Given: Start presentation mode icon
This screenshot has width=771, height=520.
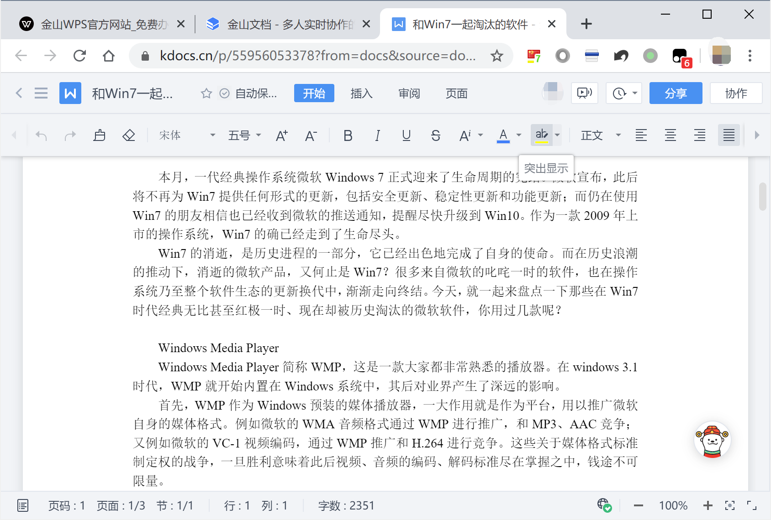Looking at the screenshot, I should pyautogui.click(x=585, y=94).
